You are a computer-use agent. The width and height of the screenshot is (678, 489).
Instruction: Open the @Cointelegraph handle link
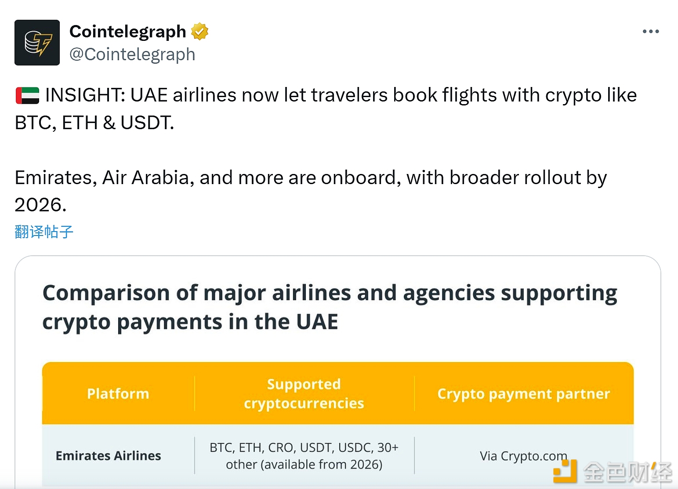tap(132, 54)
